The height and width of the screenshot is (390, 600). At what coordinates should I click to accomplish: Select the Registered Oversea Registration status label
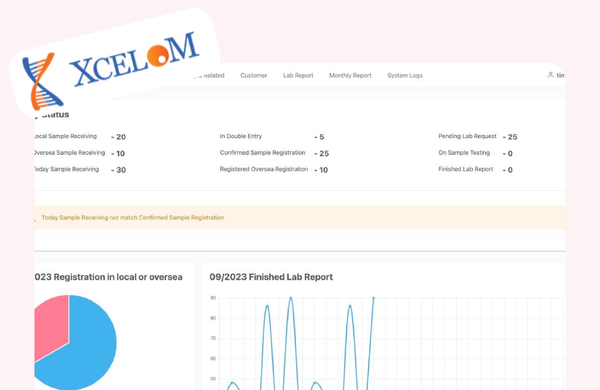coord(264,169)
